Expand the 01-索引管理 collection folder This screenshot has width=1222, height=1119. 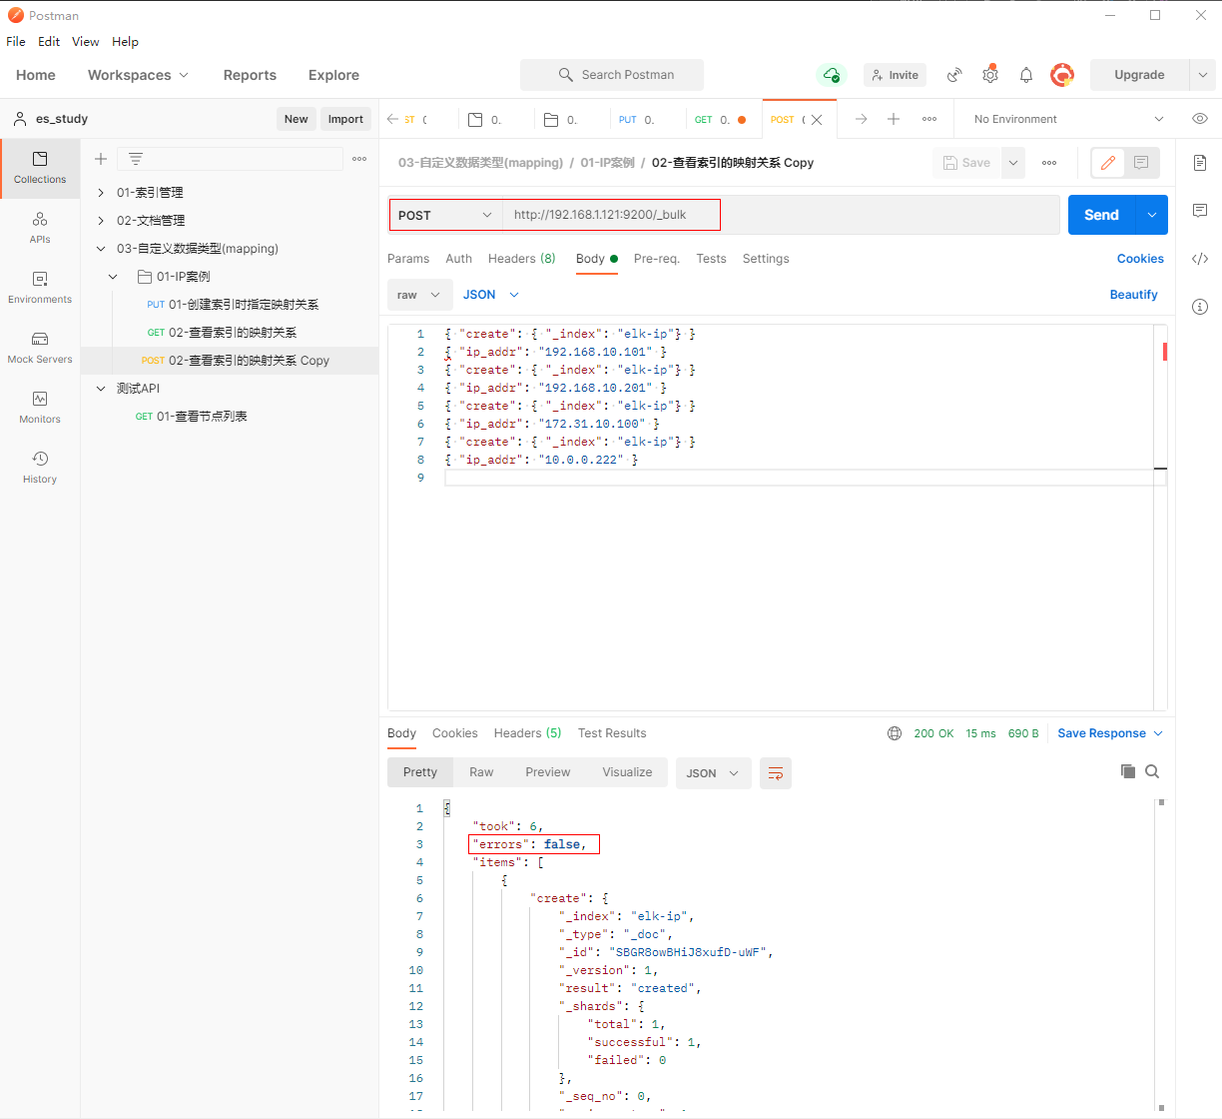(101, 193)
